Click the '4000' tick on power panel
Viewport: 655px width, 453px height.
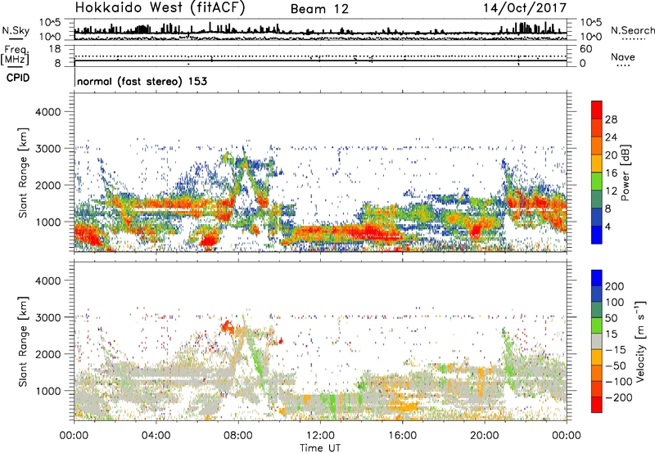[48, 112]
